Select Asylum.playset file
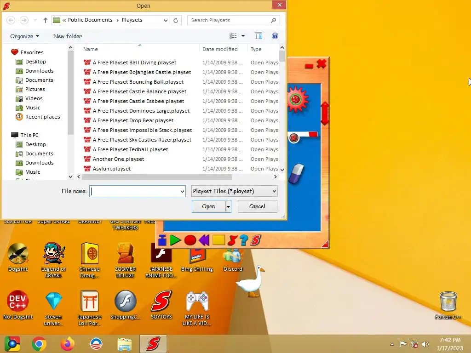471x353 pixels. pos(111,169)
